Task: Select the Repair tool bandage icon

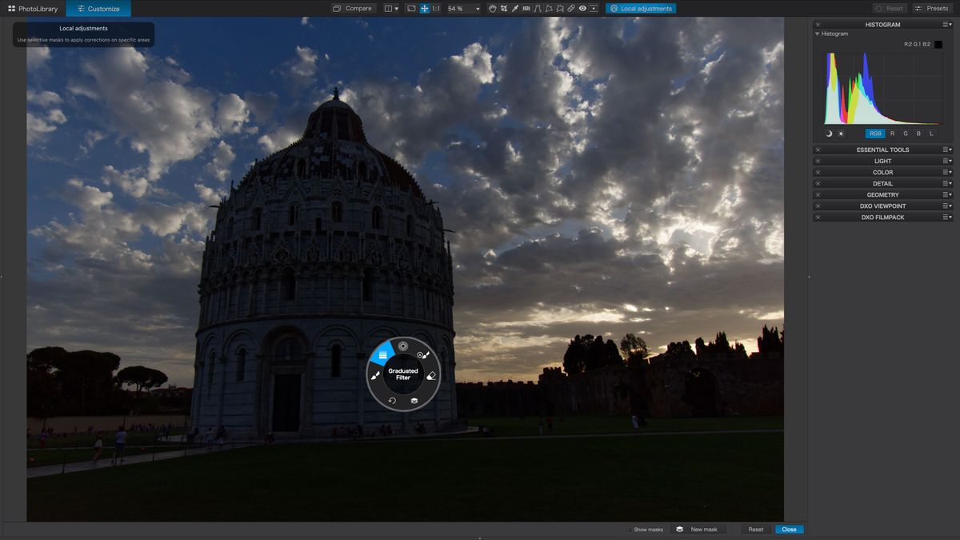Action: [570, 8]
